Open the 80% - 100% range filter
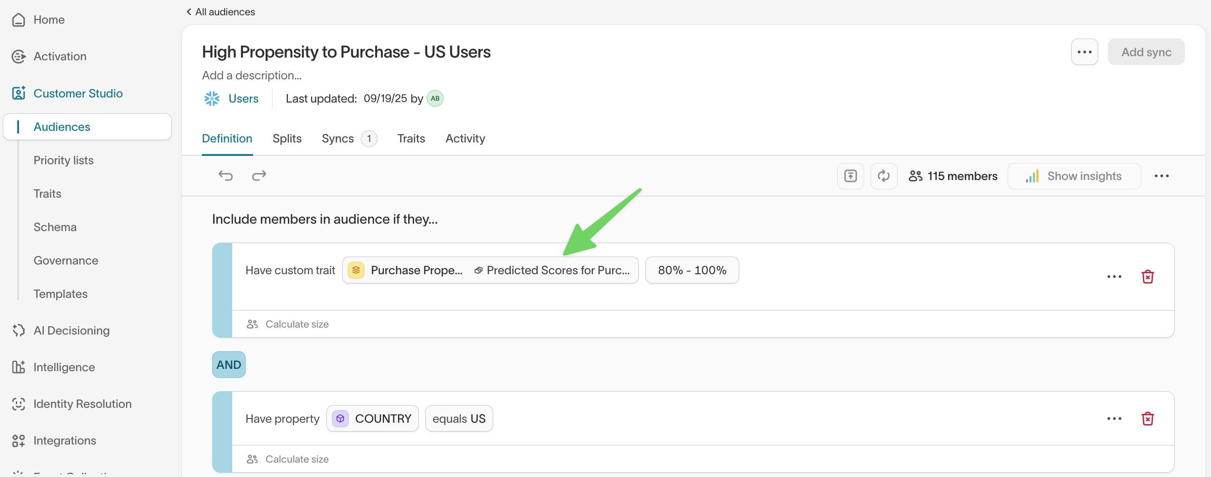 pos(691,270)
